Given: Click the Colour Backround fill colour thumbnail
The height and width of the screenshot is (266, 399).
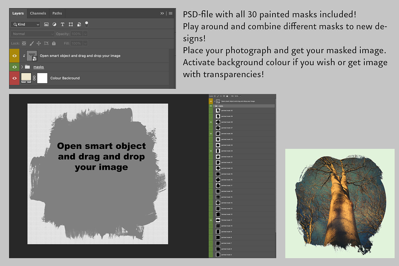Looking at the screenshot, I should point(26,78).
